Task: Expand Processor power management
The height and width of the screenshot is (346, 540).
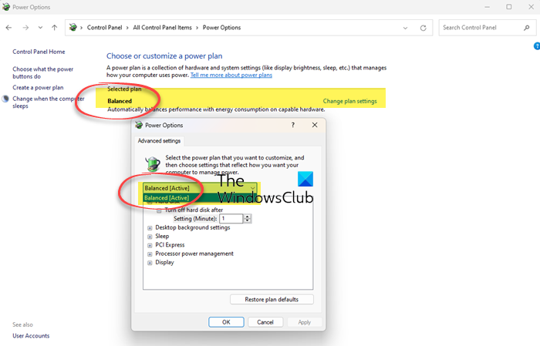Action: point(150,254)
